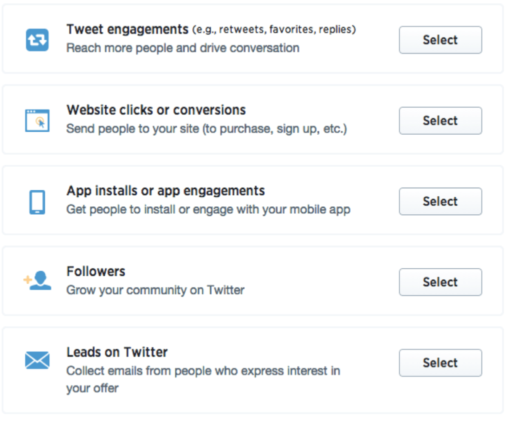The height and width of the screenshot is (421, 512).
Task: Click the Tweet engagements heading
Action: coord(127,30)
